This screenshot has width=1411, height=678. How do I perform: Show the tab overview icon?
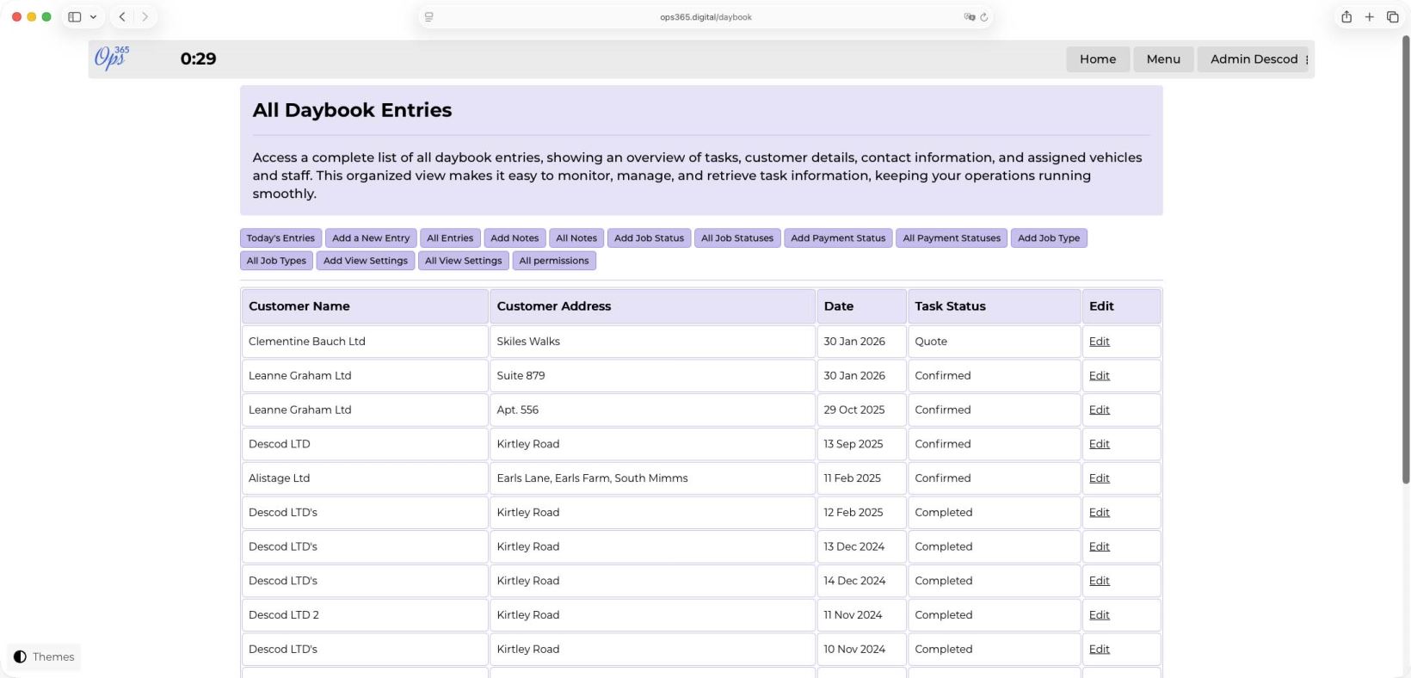[x=1393, y=17]
